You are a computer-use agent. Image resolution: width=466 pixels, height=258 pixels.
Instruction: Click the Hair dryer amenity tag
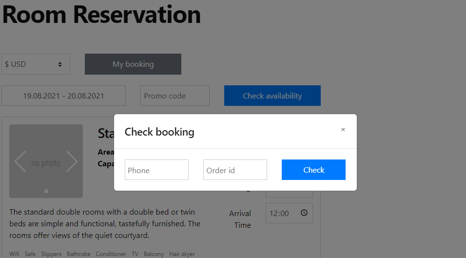182,254
